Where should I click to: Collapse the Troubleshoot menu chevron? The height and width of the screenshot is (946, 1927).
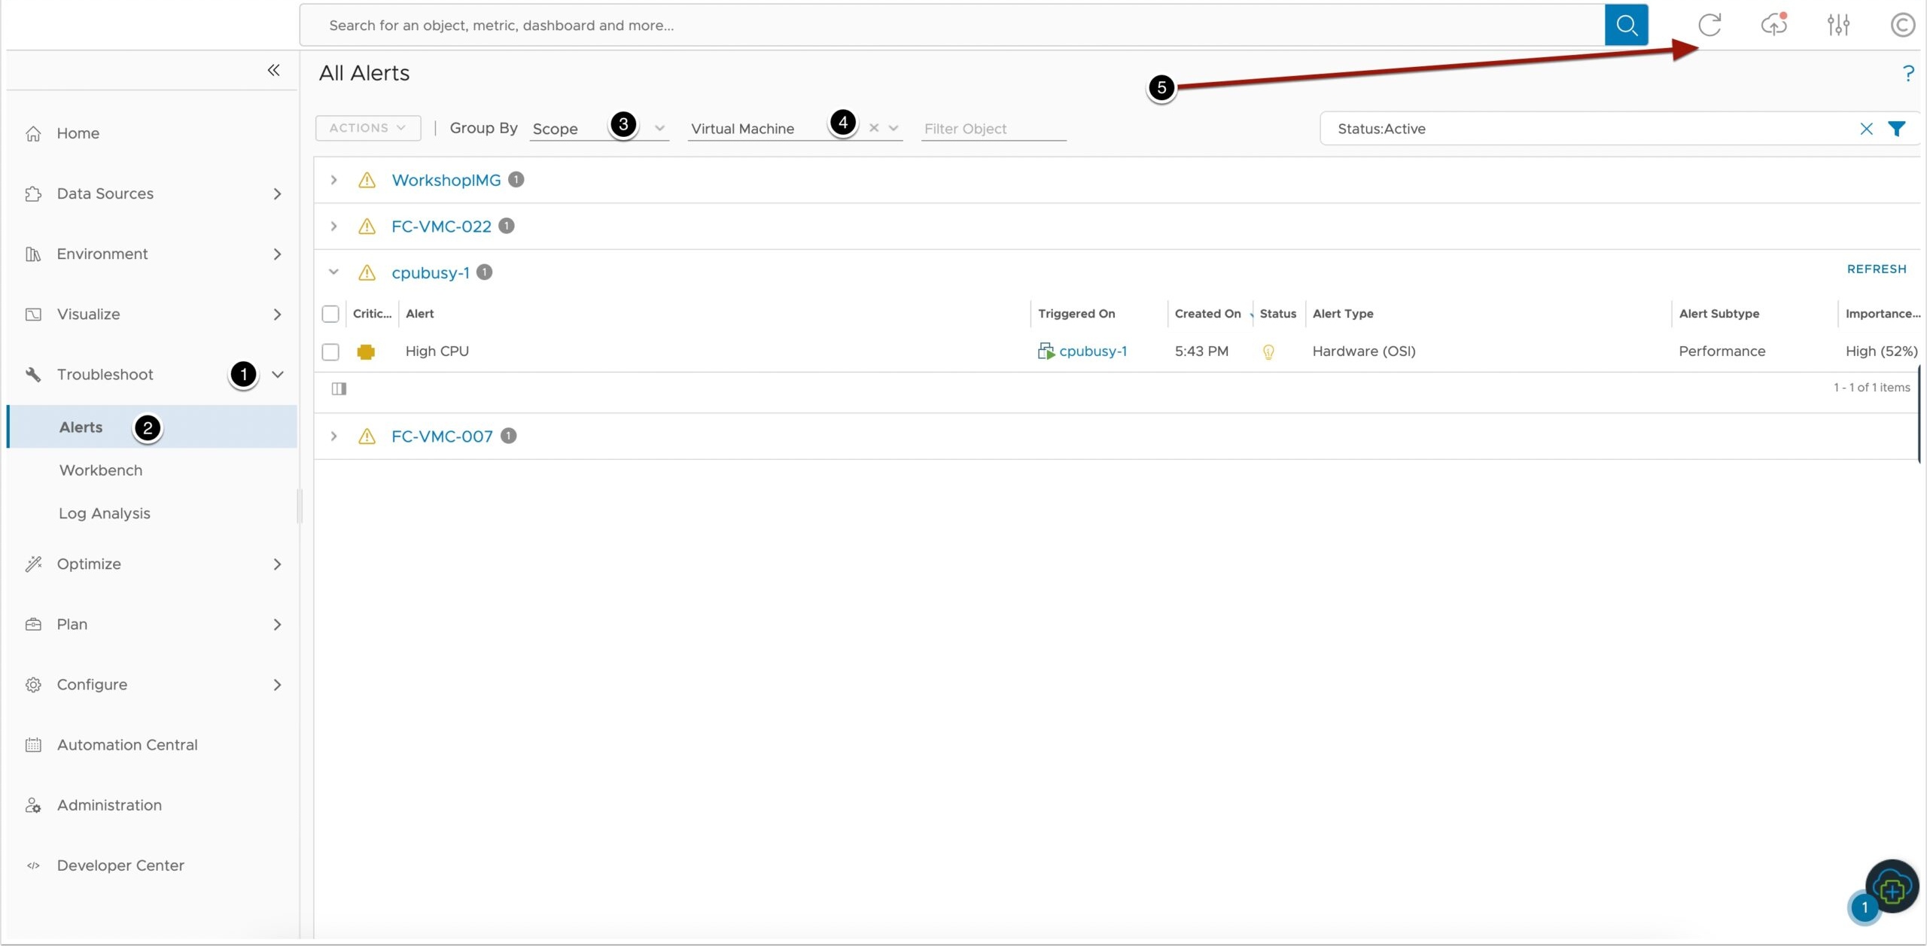point(277,374)
